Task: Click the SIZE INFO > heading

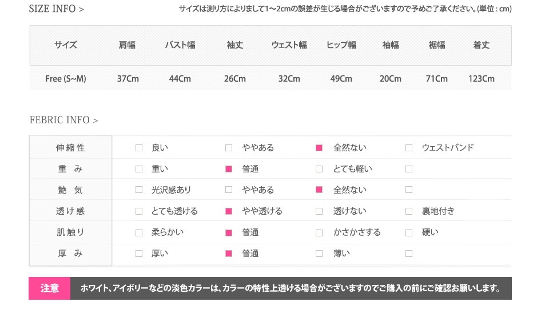Action: [57, 9]
